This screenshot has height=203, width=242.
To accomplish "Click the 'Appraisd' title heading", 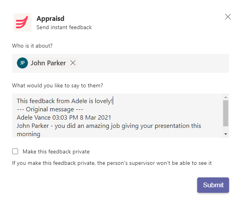I will 50,19.
